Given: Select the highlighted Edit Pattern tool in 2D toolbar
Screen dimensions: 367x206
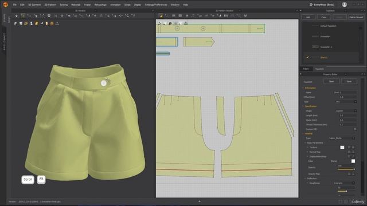Looking at the screenshot, I should 161,15.
